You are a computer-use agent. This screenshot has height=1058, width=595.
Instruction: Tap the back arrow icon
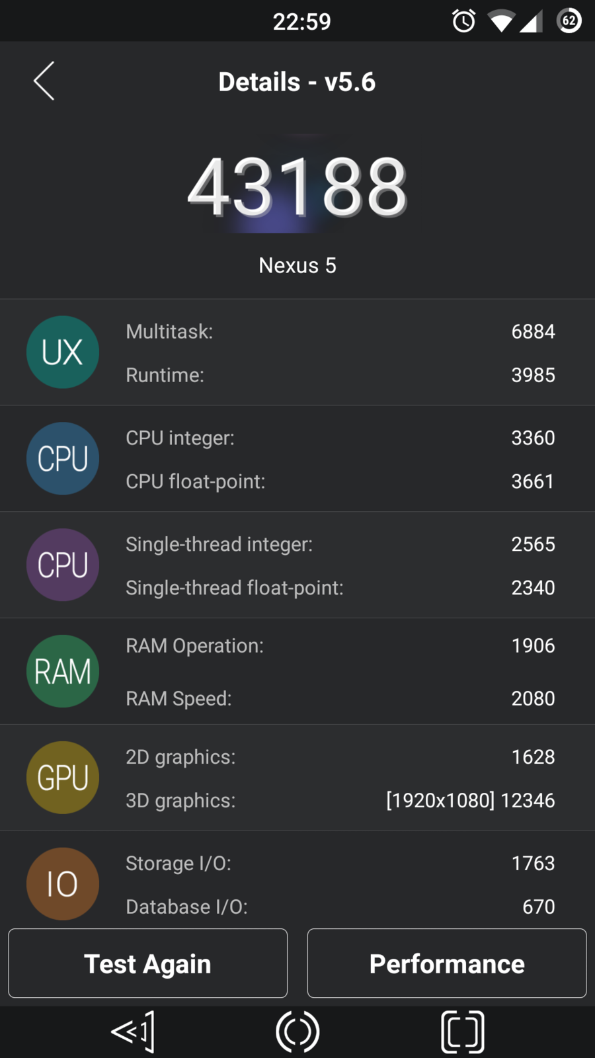[44, 81]
